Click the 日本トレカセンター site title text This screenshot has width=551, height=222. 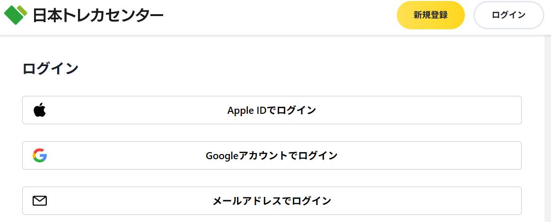point(98,15)
